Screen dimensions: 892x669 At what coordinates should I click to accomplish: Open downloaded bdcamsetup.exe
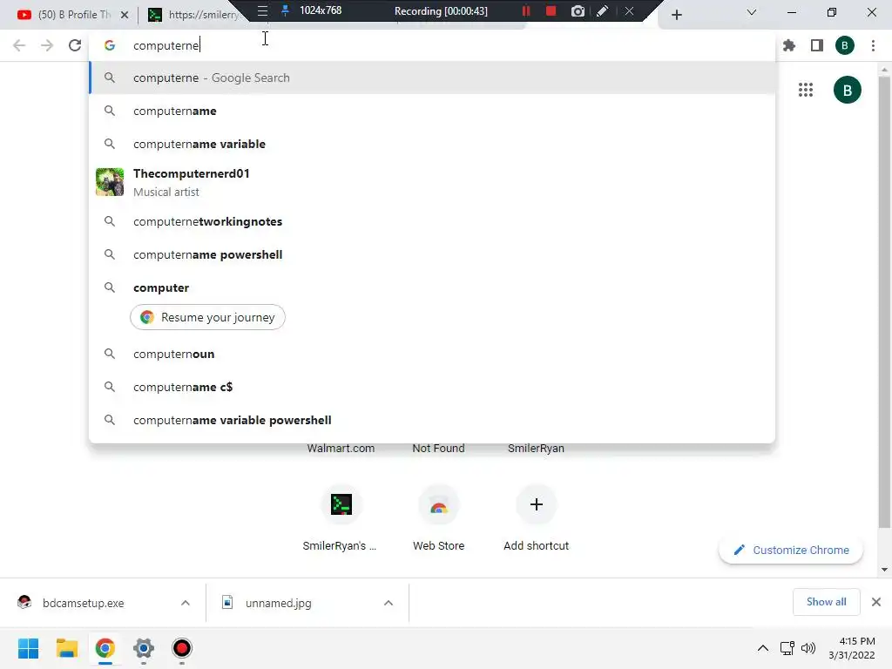pyautogui.click(x=83, y=603)
